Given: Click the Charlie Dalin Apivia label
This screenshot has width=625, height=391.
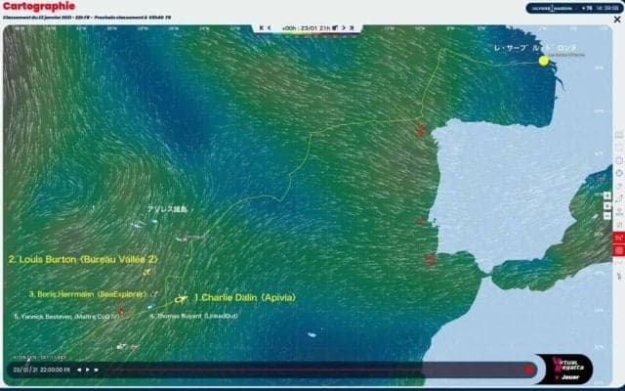Looking at the screenshot, I should pos(245,297).
